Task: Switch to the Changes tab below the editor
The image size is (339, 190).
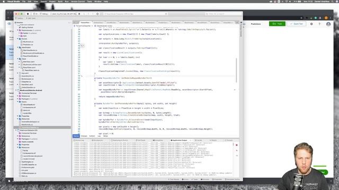Action: click(x=84, y=136)
